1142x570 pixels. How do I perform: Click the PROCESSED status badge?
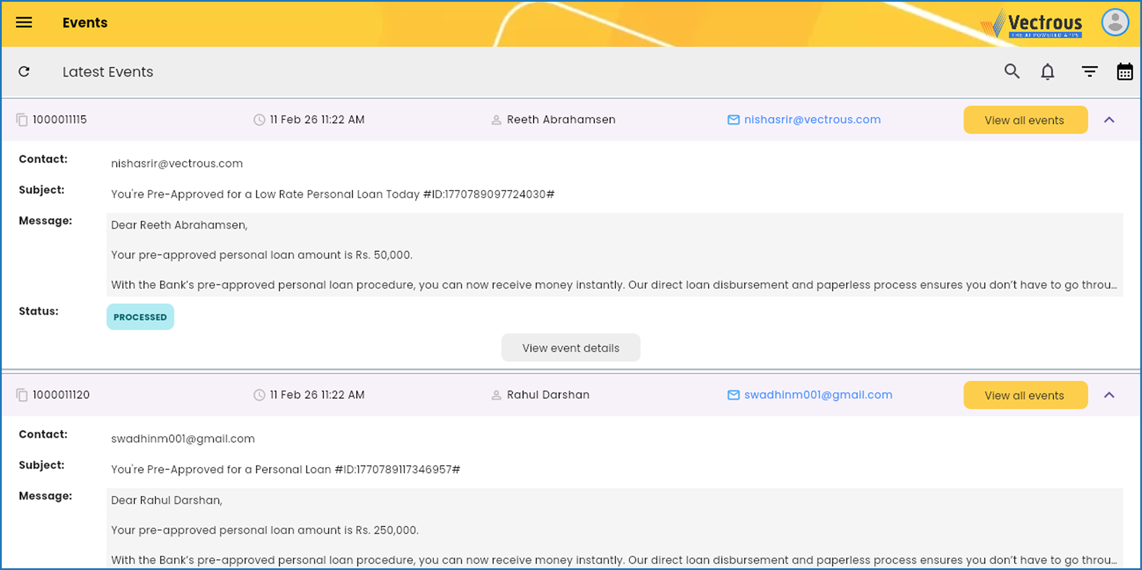click(x=140, y=317)
